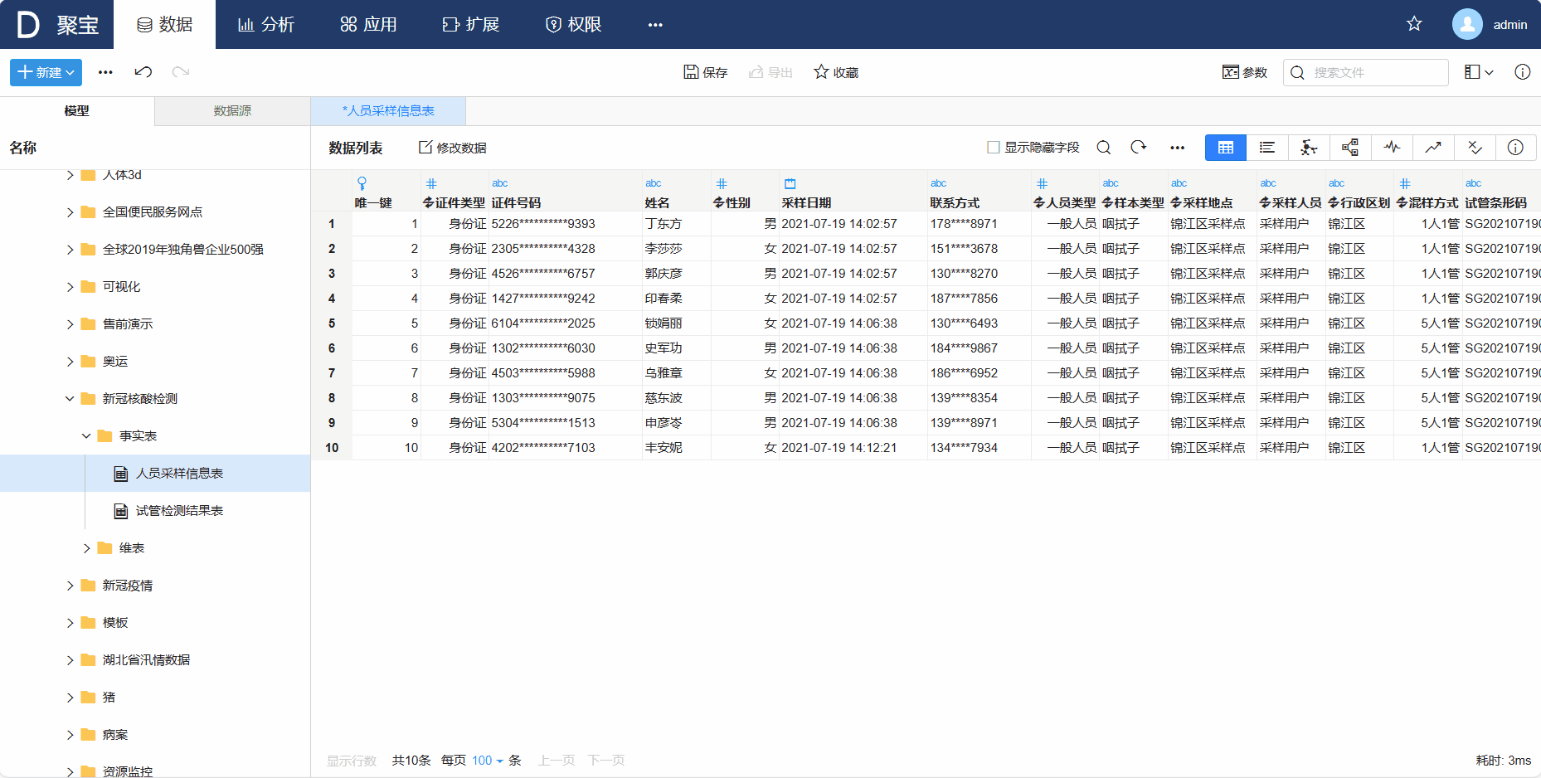Image resolution: width=1541 pixels, height=778 pixels.
Task: Click the info icon in the top toolbar
Action: point(1523,72)
